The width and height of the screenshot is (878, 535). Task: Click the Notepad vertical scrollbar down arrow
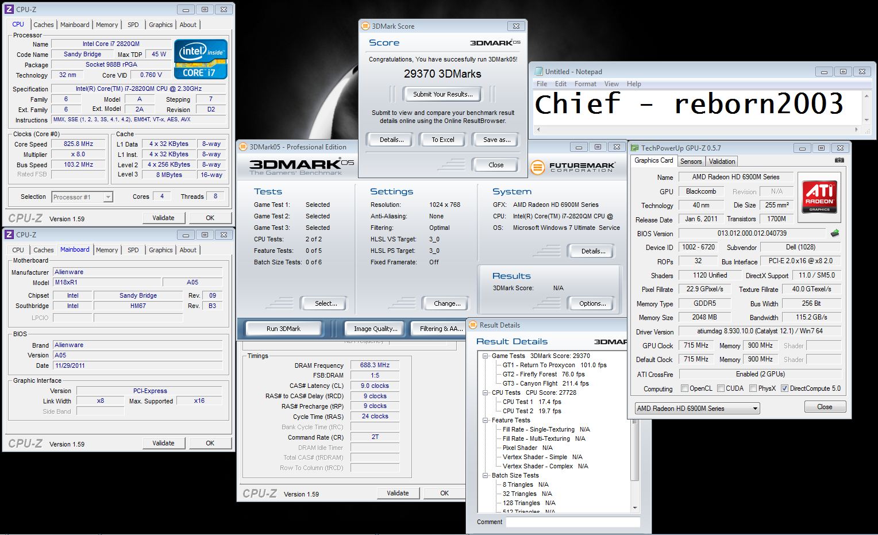[x=867, y=120]
